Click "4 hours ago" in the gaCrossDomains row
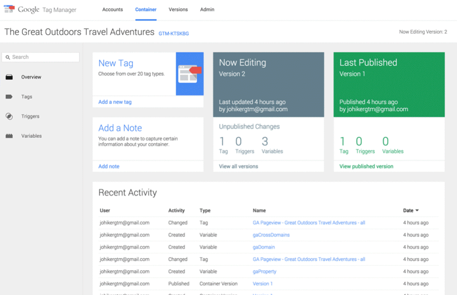 tap(416, 235)
